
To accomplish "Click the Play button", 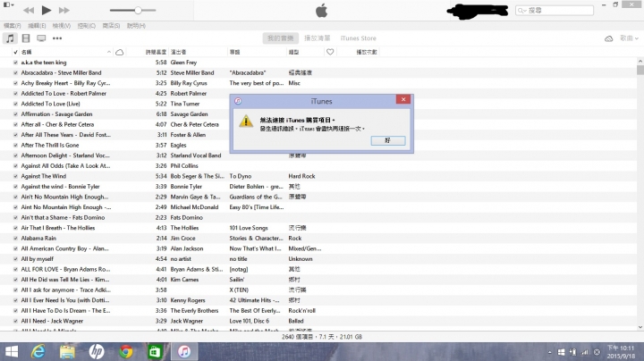I will tap(47, 10).
